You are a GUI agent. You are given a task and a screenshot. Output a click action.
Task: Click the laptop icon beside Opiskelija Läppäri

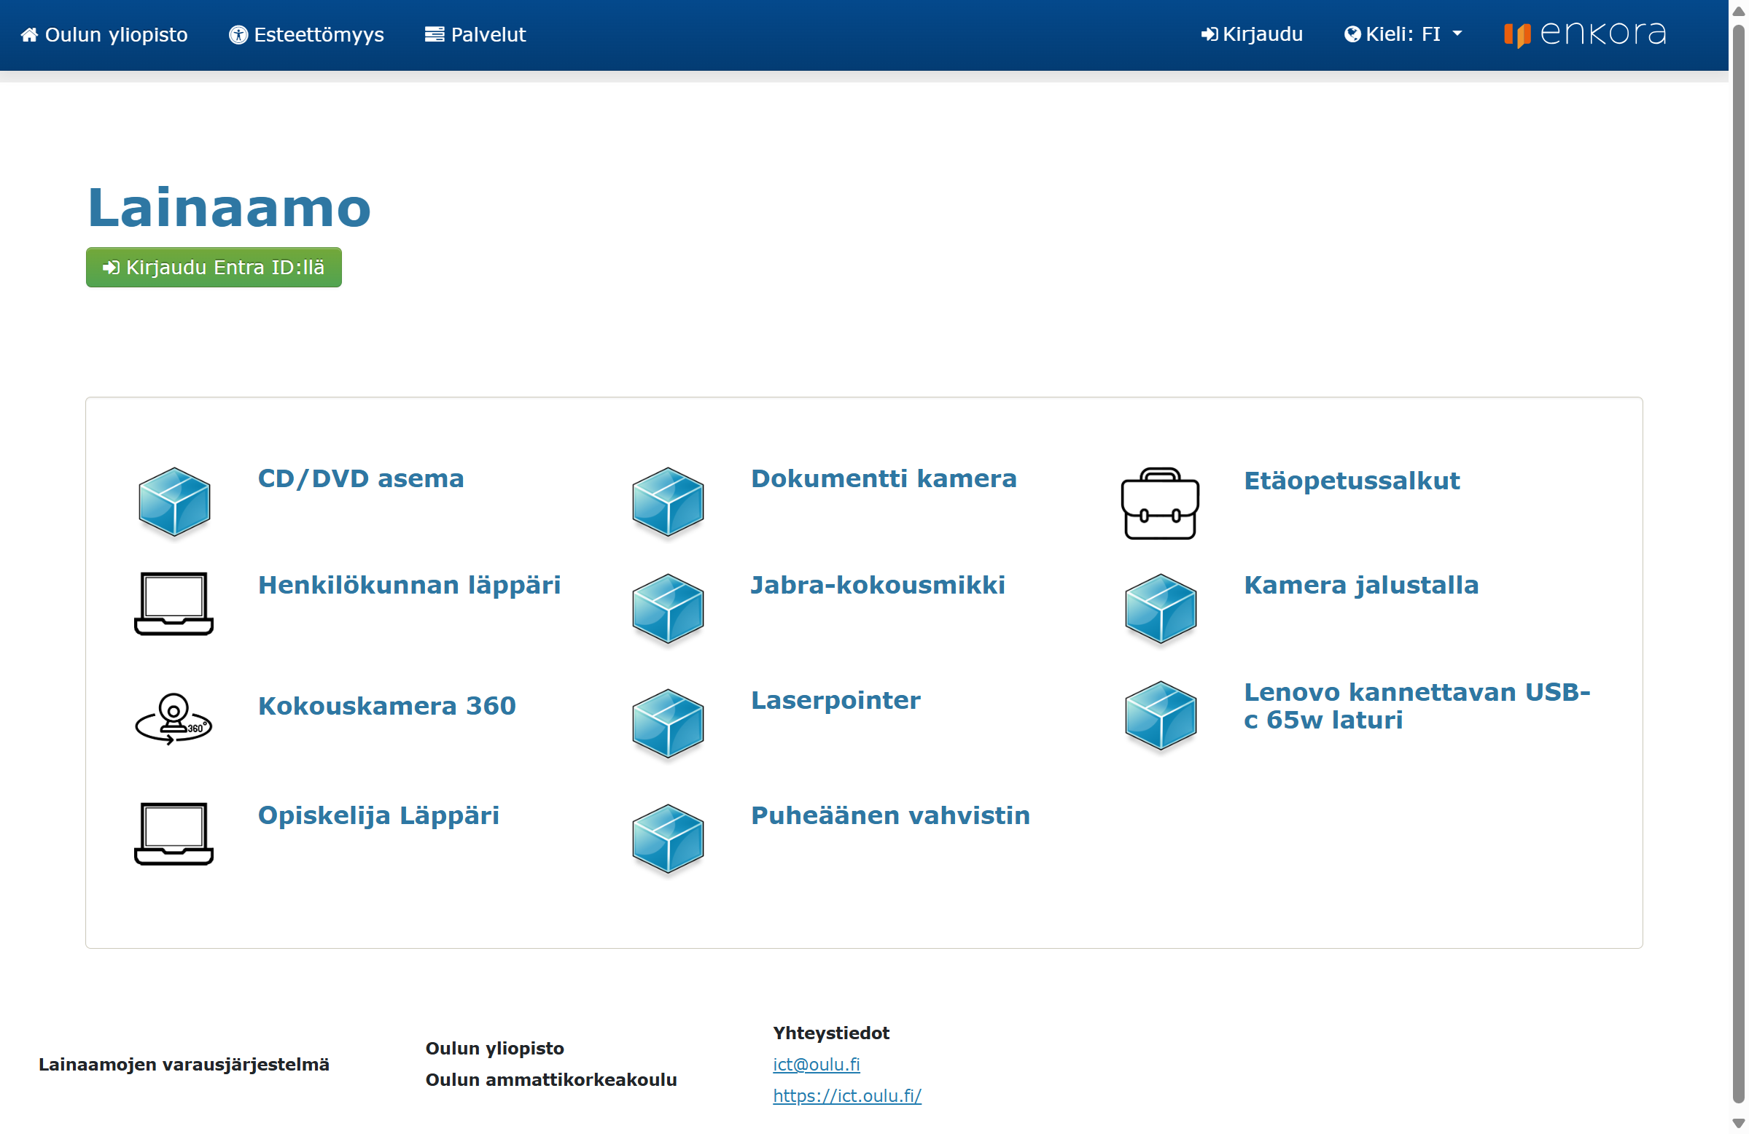(174, 834)
